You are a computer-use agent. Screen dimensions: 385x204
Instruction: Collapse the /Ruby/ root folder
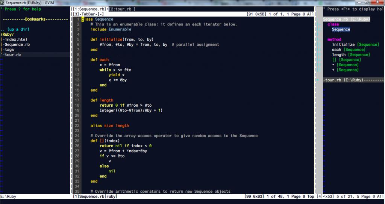coord(7,34)
